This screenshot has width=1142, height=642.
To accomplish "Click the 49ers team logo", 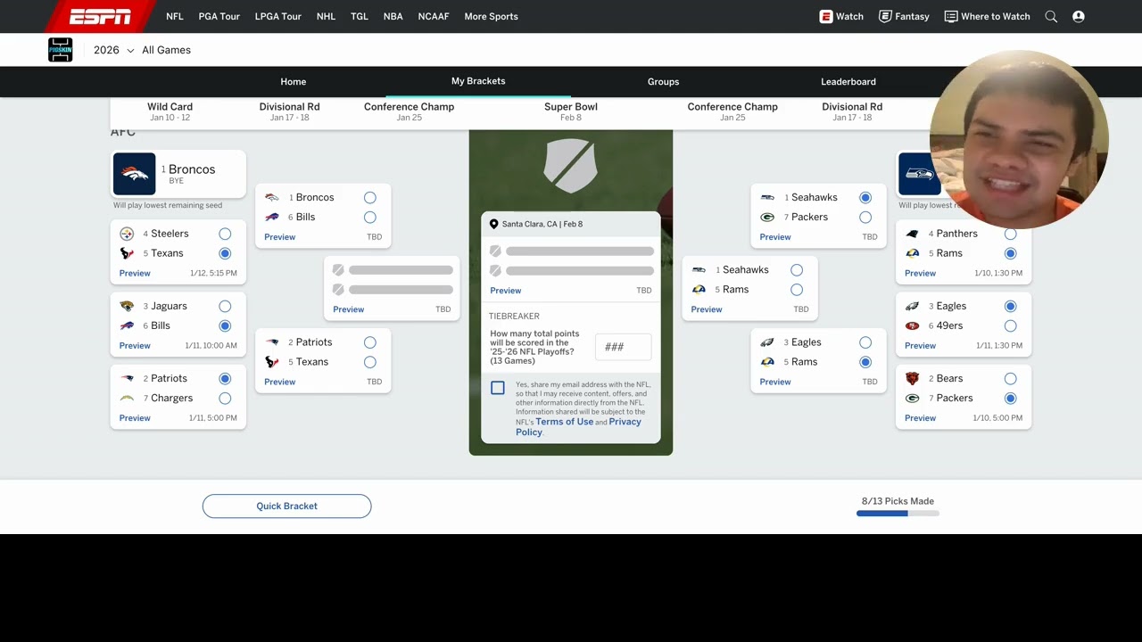I will point(912,325).
